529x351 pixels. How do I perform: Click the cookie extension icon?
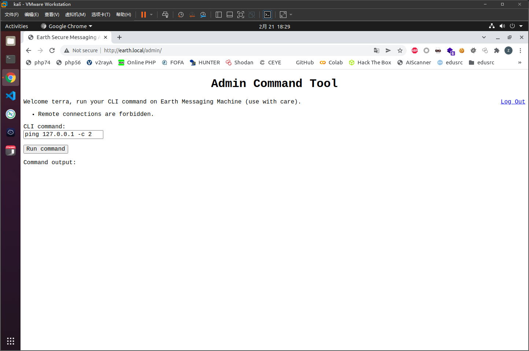pyautogui.click(x=462, y=50)
